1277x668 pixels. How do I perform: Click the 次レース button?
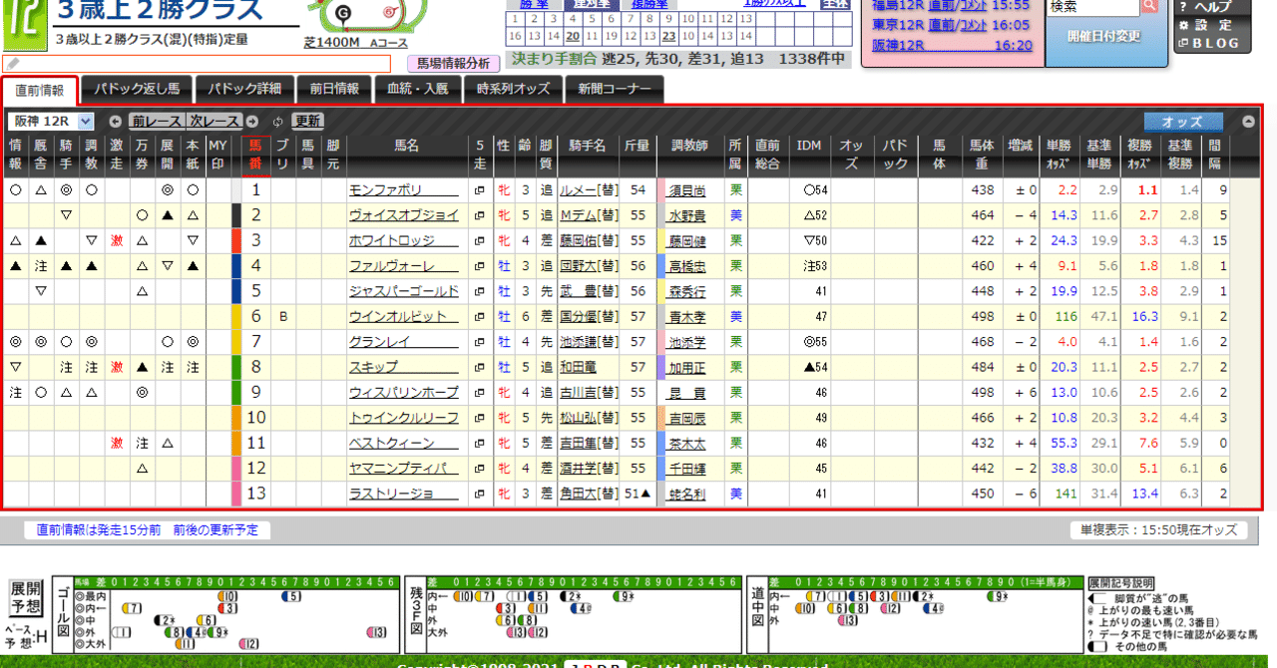pos(213,122)
